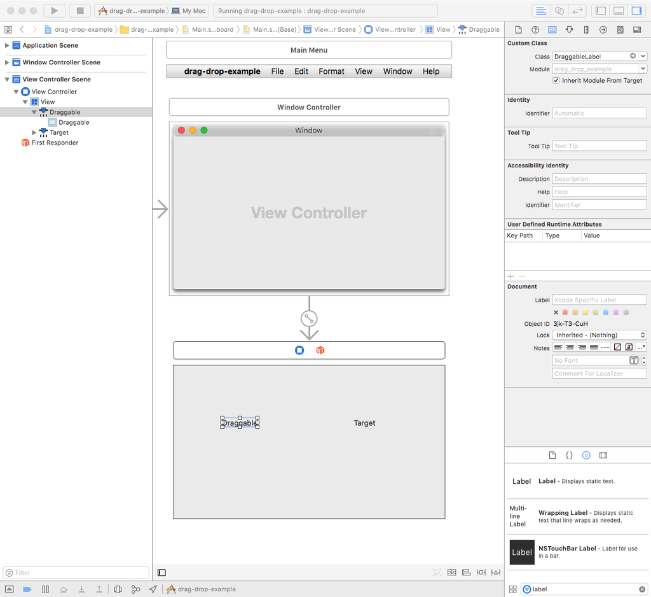Click the Simulate Location arrow icon

tap(153, 589)
